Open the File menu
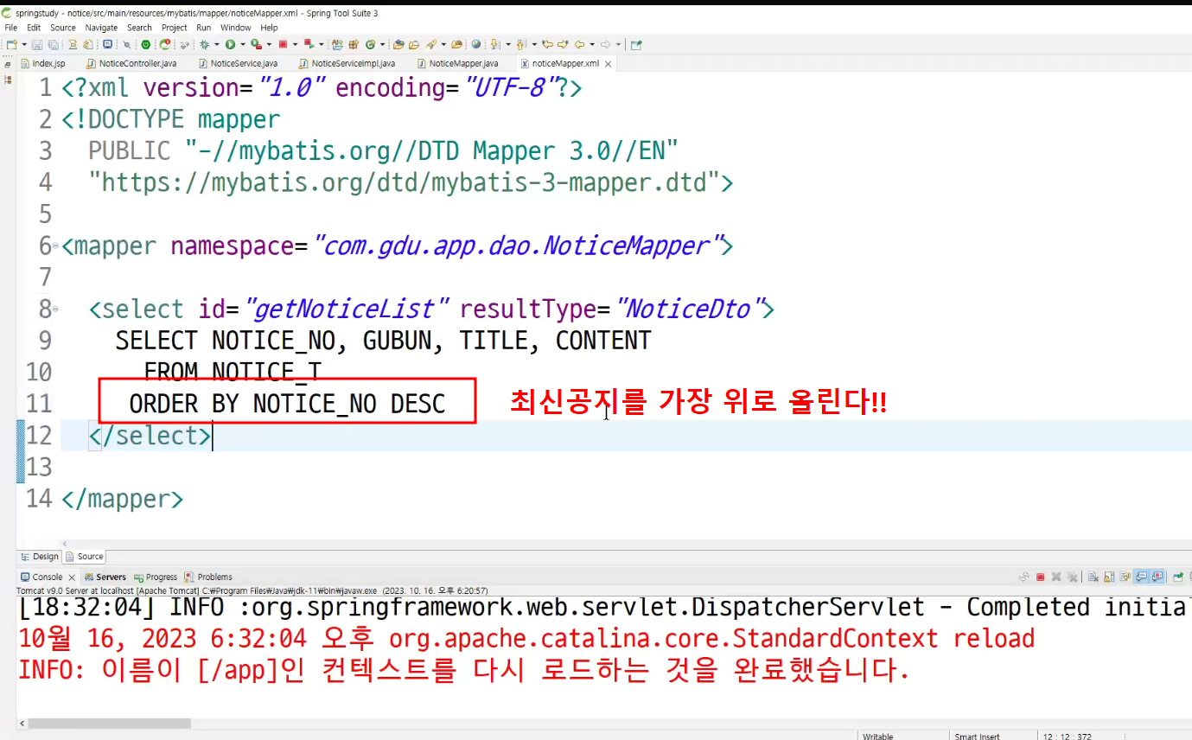The width and height of the screenshot is (1192, 740). pos(11,28)
